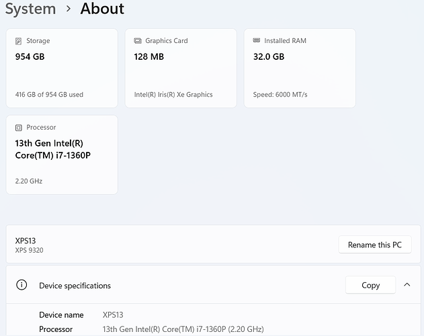The image size is (424, 336).
Task: Click the Processor chip icon
Action: (x=18, y=128)
